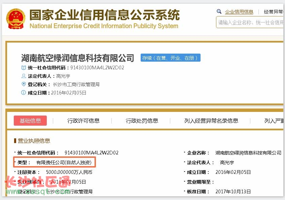Select header registration authority 长沙市工商行政管理局
285x200 pixels.
point(76,84)
